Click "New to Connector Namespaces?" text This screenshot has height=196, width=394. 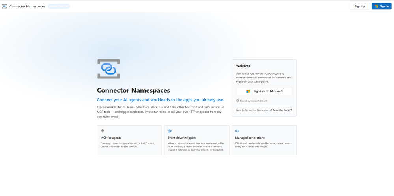pos(254,110)
